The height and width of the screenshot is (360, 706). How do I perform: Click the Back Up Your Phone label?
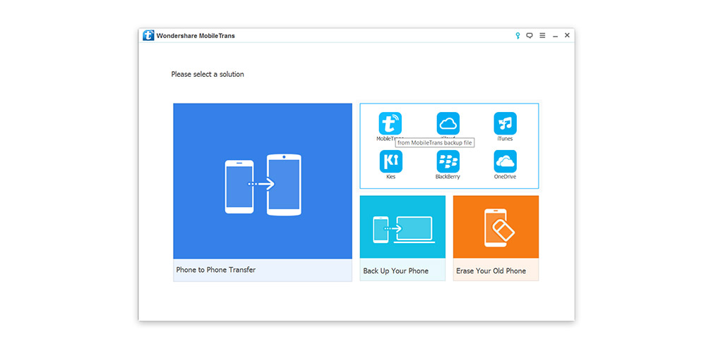tap(396, 271)
